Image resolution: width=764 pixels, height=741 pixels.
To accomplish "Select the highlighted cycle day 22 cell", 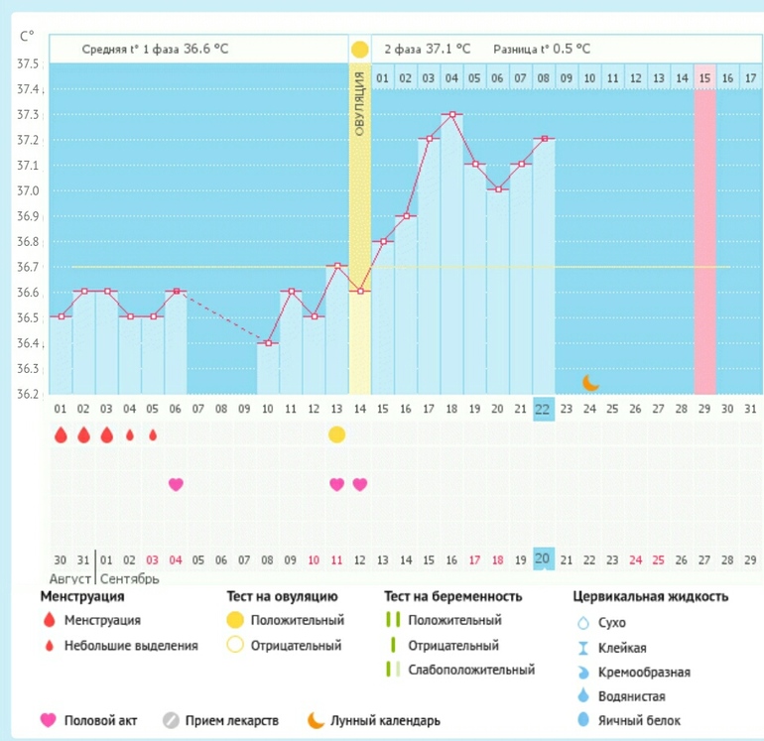I will click(x=543, y=408).
